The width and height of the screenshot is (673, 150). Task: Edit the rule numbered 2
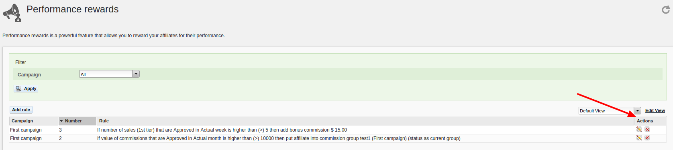(x=639, y=138)
